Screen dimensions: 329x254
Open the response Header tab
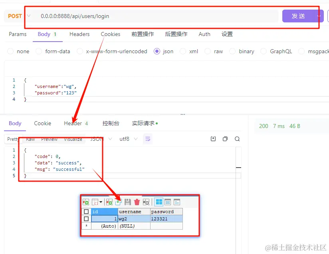tap(76, 123)
